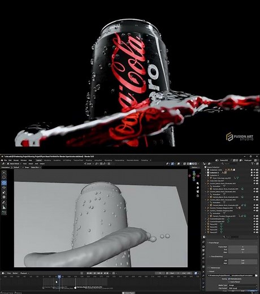
Task: Click the outliner search field
Action: click(x=229, y=163)
